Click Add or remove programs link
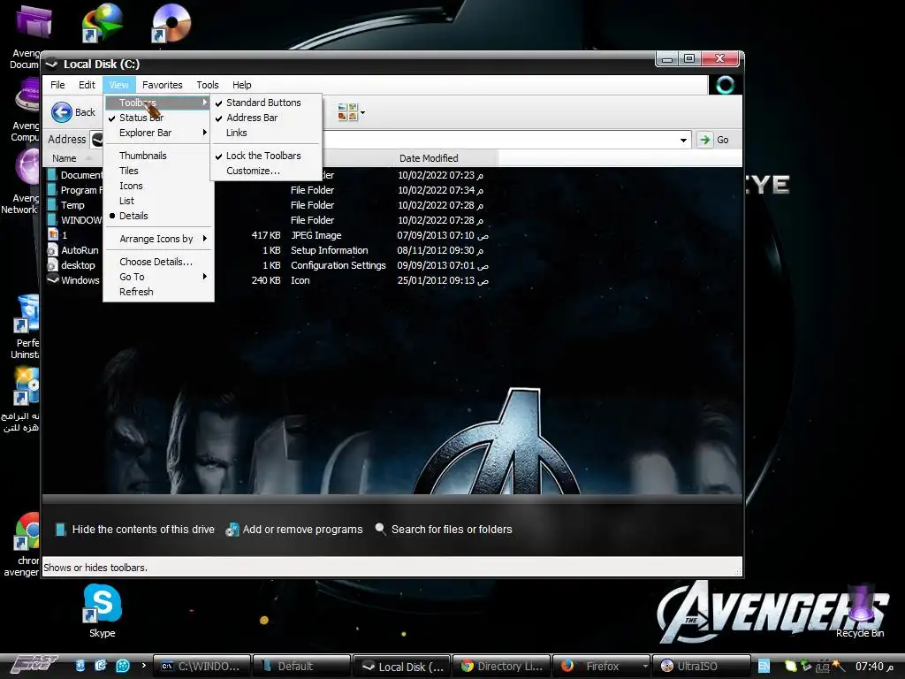 [x=302, y=530]
